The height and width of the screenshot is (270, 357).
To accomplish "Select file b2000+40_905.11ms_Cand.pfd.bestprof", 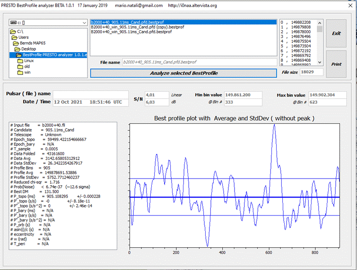I will point(183,22).
